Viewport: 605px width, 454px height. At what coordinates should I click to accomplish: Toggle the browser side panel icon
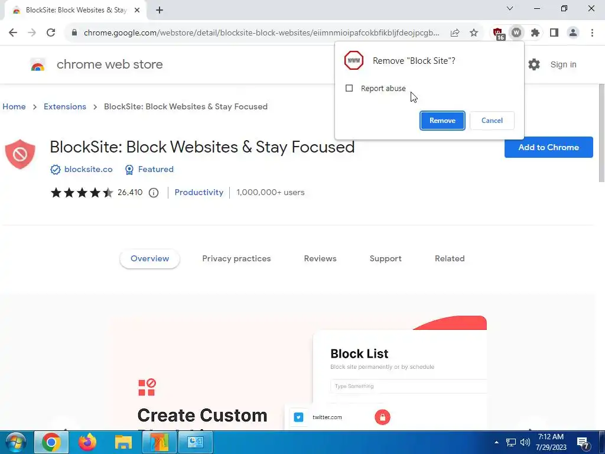(554, 33)
